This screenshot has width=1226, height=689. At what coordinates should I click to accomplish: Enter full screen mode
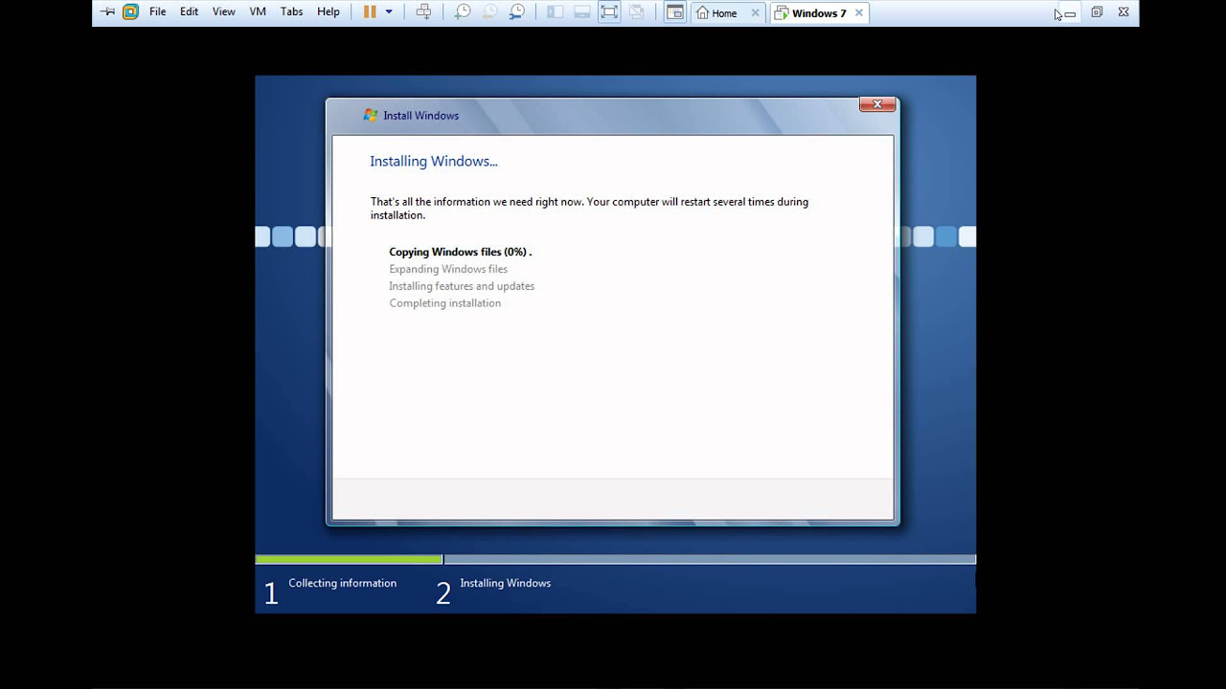click(609, 12)
